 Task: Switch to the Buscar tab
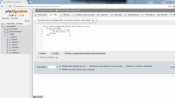65,14
